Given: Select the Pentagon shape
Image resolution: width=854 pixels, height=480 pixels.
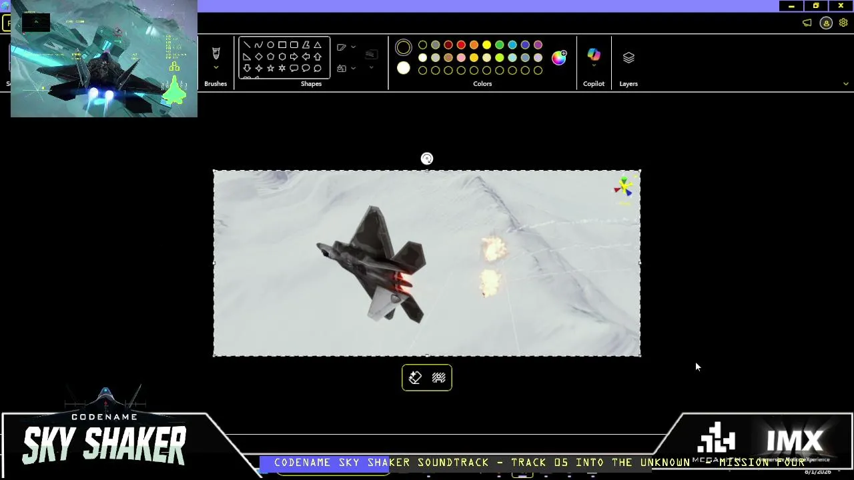Looking at the screenshot, I should click(270, 57).
